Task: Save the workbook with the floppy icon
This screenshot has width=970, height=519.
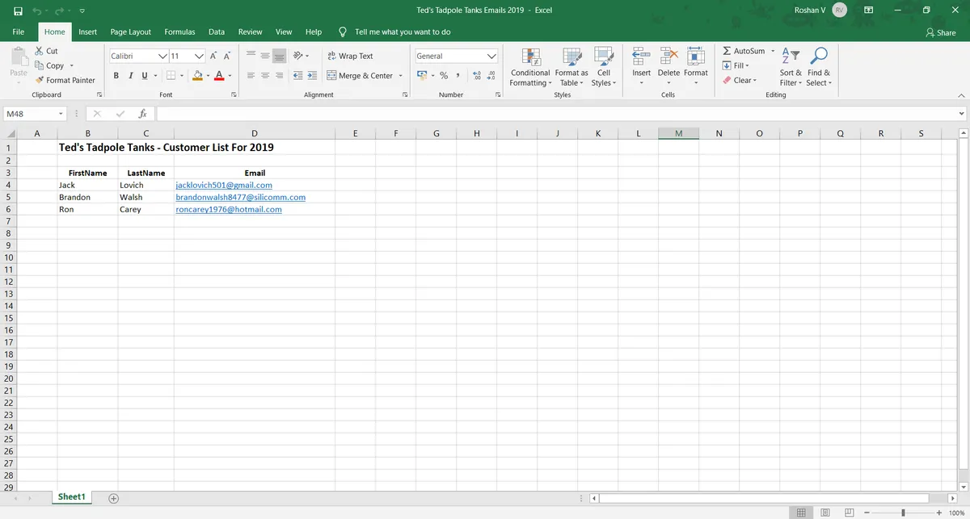Action: click(18, 10)
